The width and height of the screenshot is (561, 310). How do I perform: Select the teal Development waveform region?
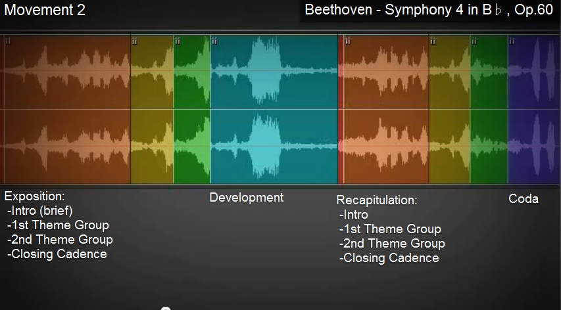point(274,109)
